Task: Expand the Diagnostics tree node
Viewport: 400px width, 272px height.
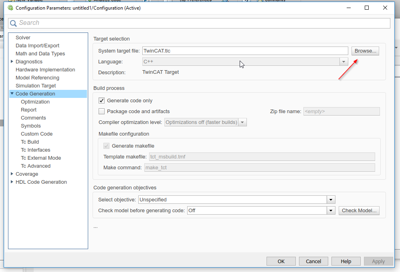Action: [12, 61]
